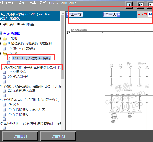Select 17 CVT 电子动力转向系统

[31, 58]
